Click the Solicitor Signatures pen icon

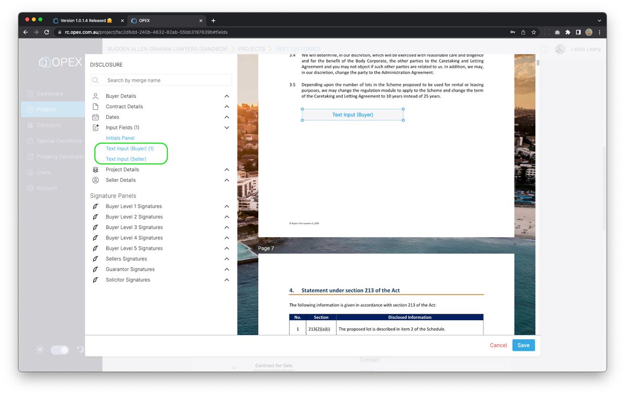[95, 279]
